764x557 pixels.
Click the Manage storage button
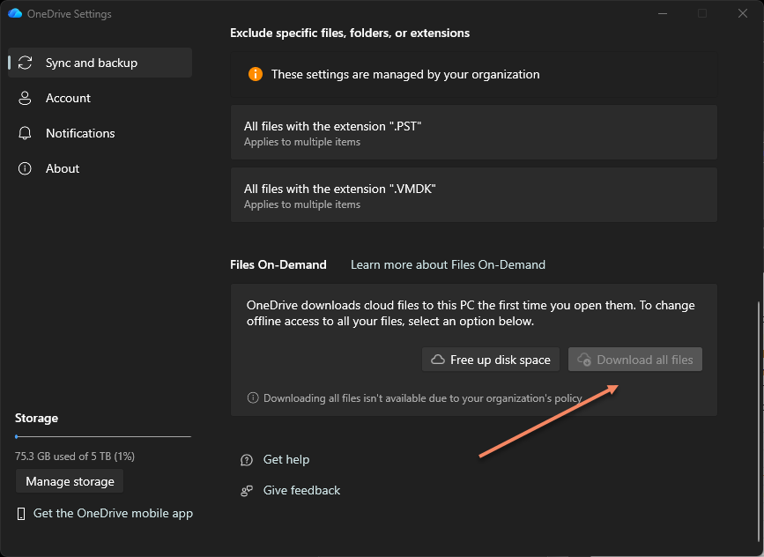click(x=70, y=481)
